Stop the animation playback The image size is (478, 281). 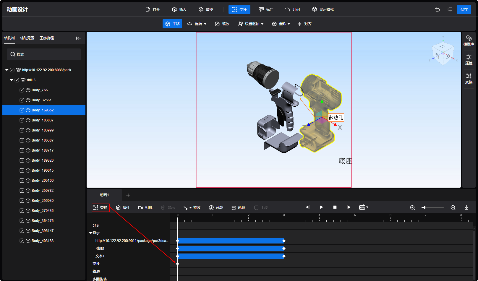point(335,207)
